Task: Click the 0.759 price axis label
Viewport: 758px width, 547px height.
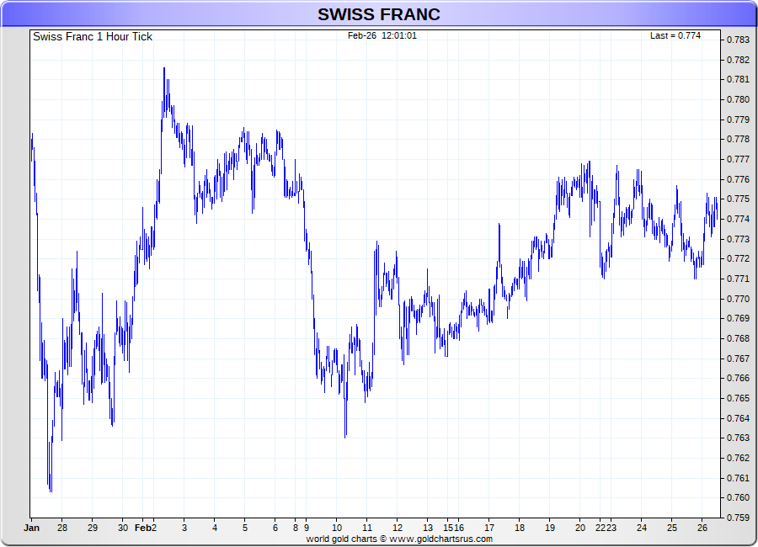Action: (738, 518)
